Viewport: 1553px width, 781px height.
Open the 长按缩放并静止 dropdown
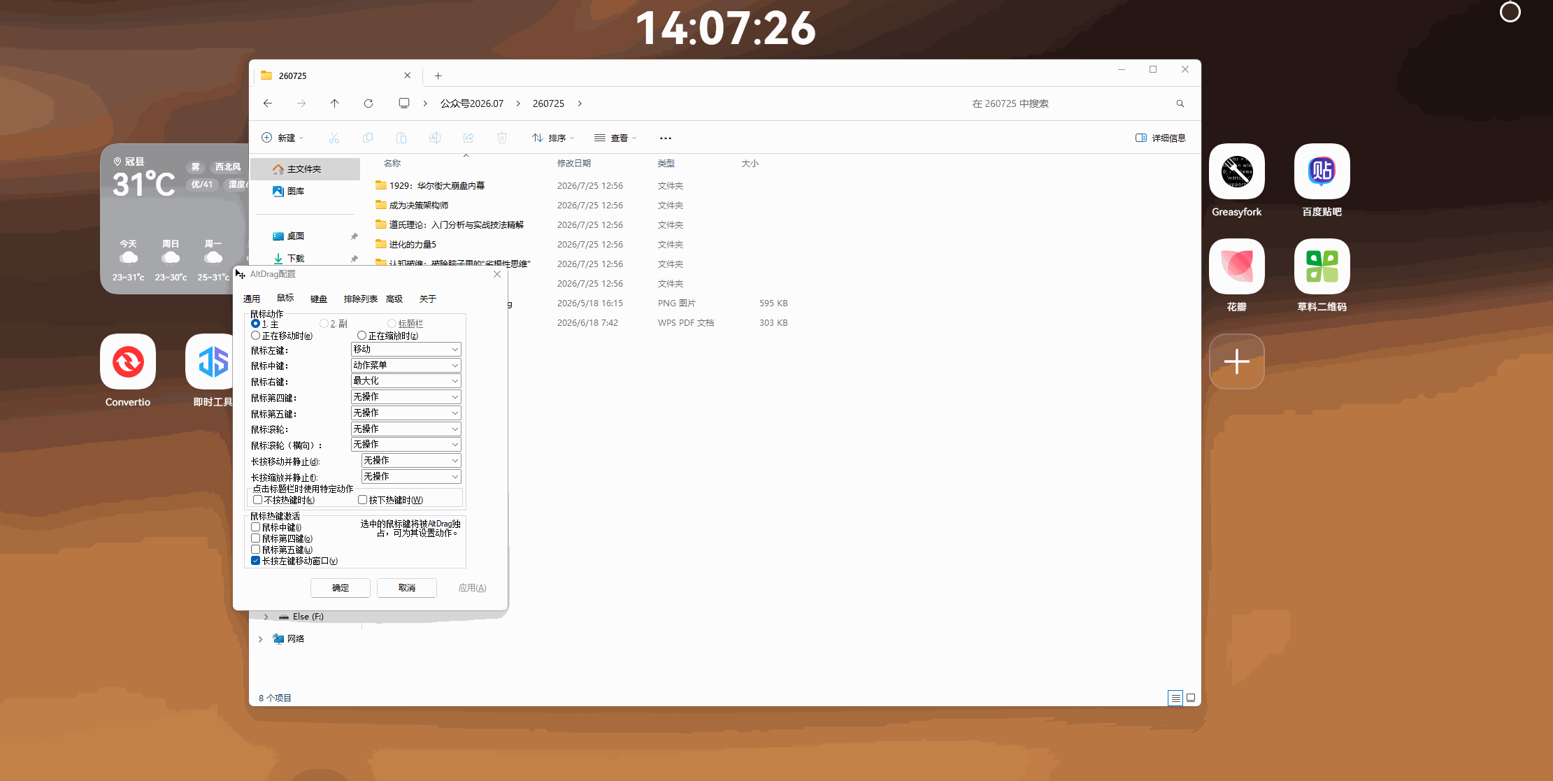[x=411, y=477]
